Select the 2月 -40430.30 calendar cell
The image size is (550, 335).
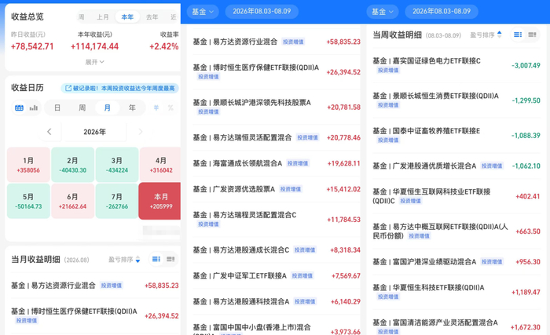72,165
